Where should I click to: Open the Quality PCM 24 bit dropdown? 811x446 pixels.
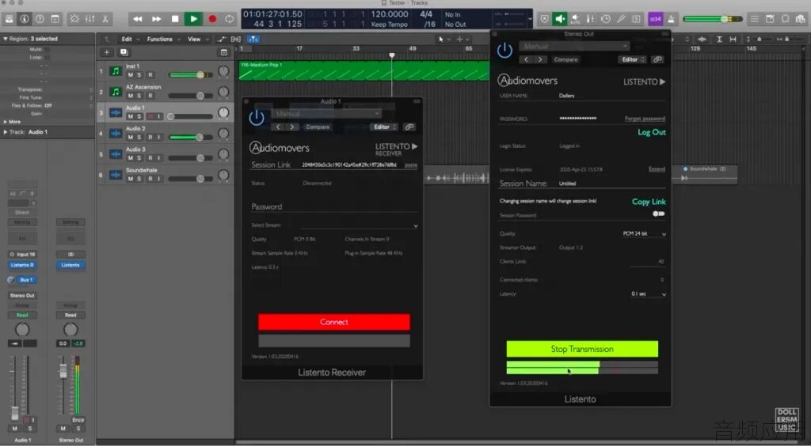pyautogui.click(x=645, y=234)
